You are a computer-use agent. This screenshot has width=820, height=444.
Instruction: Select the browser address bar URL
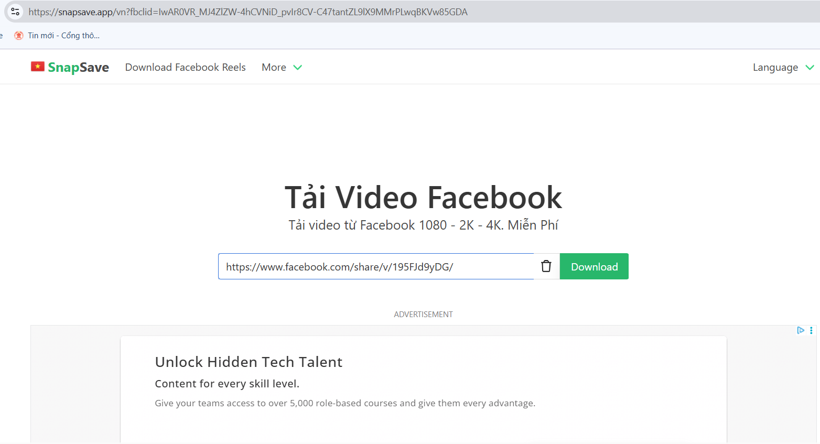point(248,12)
